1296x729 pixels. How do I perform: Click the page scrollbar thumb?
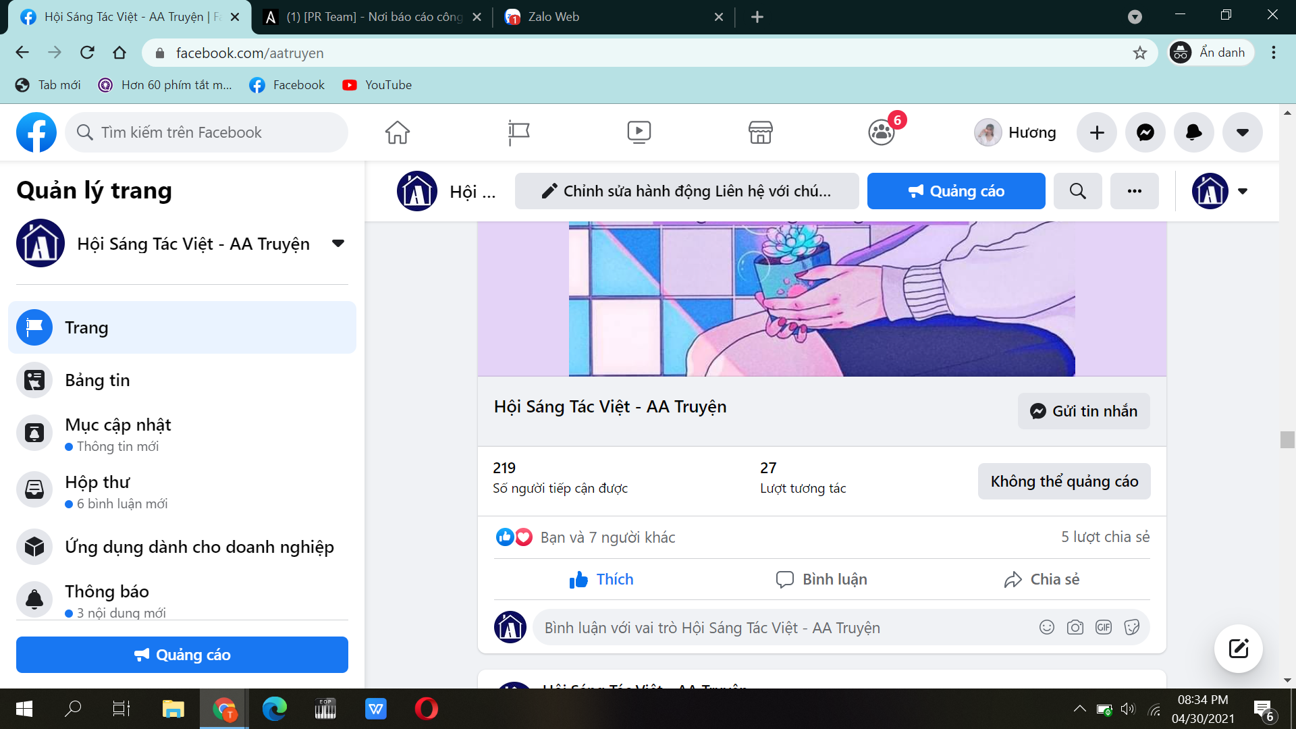click(1287, 439)
